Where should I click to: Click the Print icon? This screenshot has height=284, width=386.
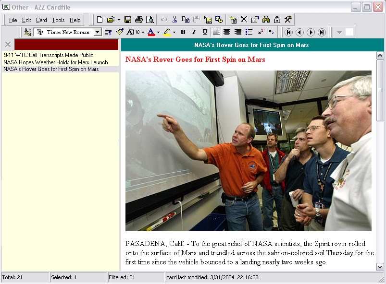tap(139, 20)
